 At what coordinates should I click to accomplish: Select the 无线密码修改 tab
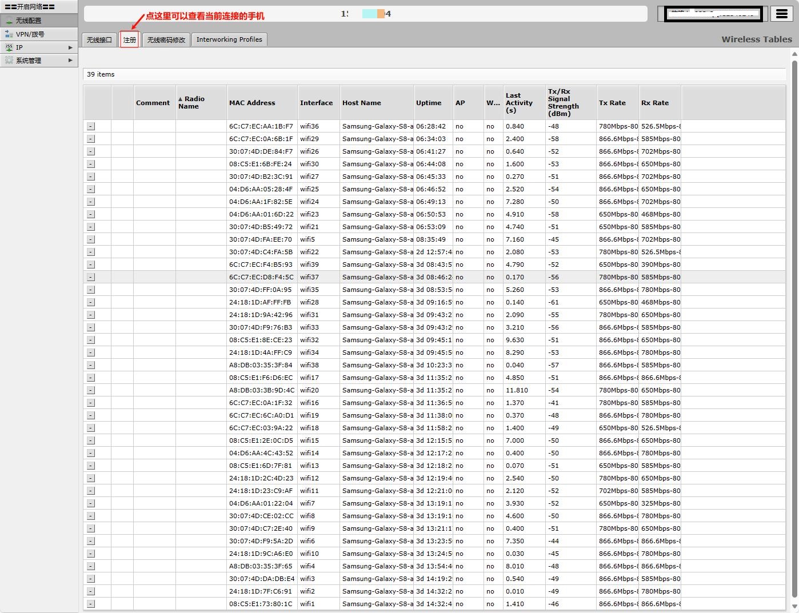166,40
